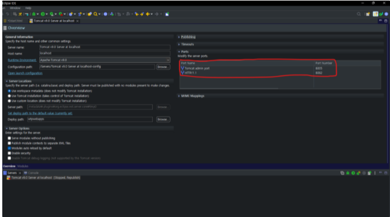Open the Runtime Environment combo box
The image size is (390, 217).
[x=105, y=60]
